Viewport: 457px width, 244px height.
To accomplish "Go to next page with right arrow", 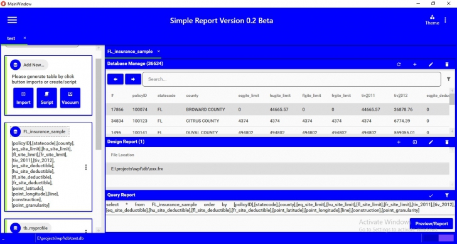I will pos(133,79).
